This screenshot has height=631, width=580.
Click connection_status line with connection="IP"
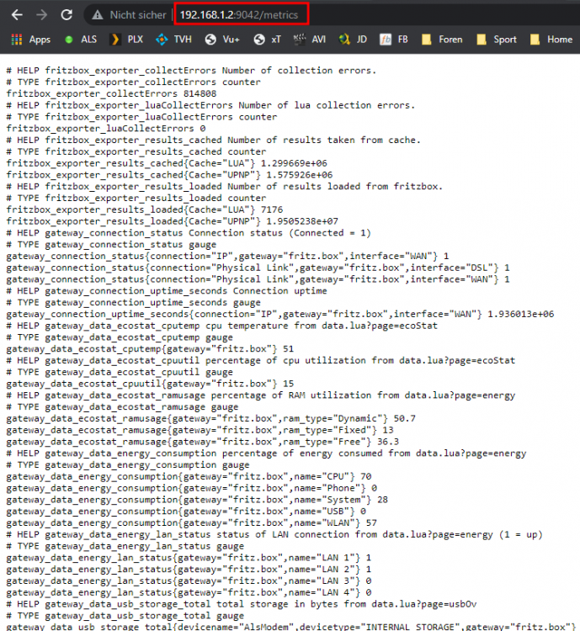(x=227, y=257)
